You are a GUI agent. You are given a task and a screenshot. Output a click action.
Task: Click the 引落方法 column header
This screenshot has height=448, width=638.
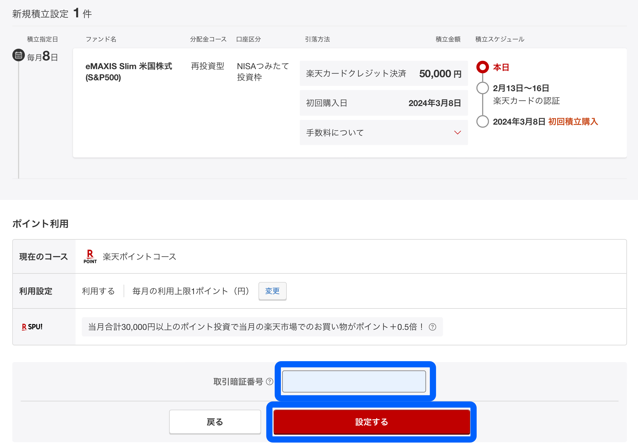pos(317,39)
